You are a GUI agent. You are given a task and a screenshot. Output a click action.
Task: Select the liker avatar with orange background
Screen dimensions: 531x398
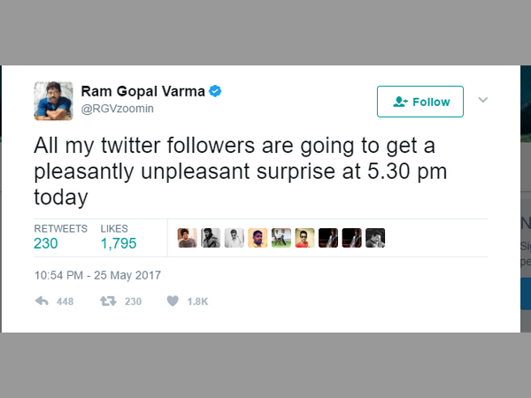pos(258,238)
